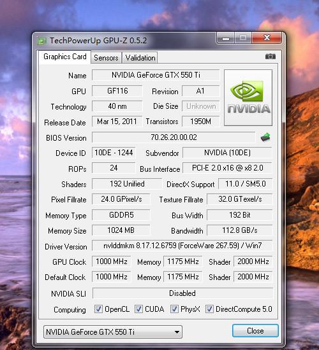319x350 pixels.
Task: Click the ROPs field showing 24
Action: click(114, 168)
